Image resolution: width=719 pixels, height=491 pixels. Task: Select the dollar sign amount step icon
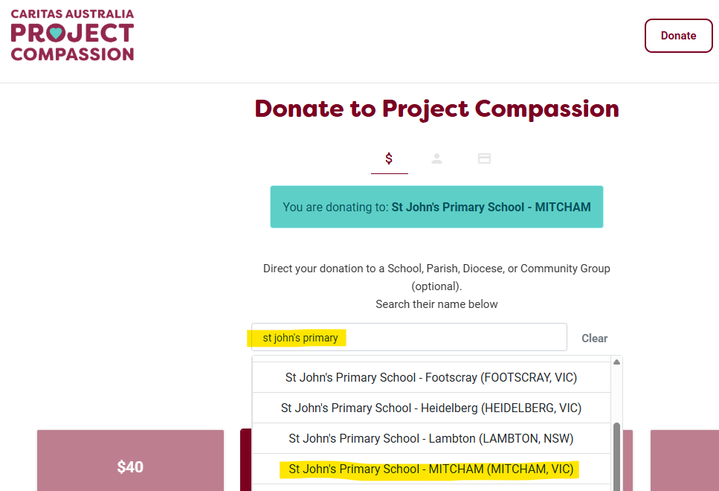(389, 158)
